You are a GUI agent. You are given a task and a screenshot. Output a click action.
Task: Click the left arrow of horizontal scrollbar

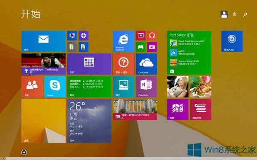coord(4,159)
